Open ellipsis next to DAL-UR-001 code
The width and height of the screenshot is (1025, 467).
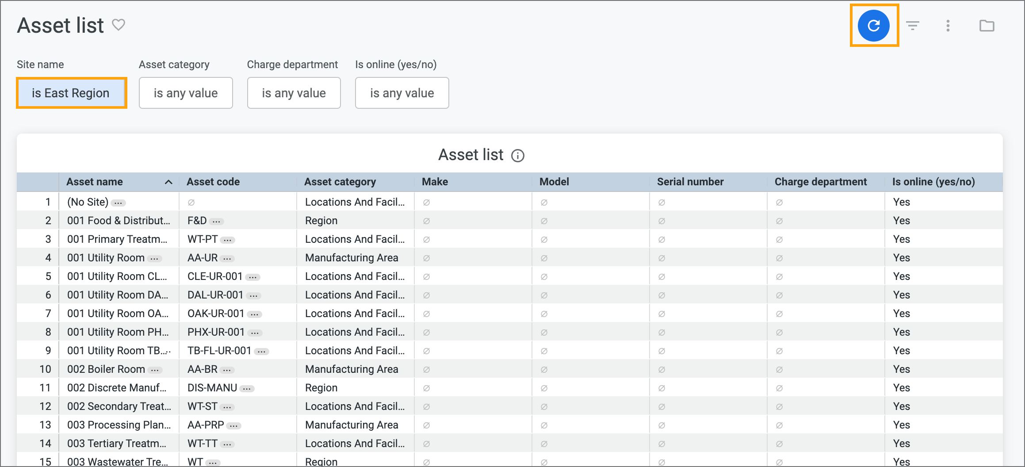click(x=253, y=296)
